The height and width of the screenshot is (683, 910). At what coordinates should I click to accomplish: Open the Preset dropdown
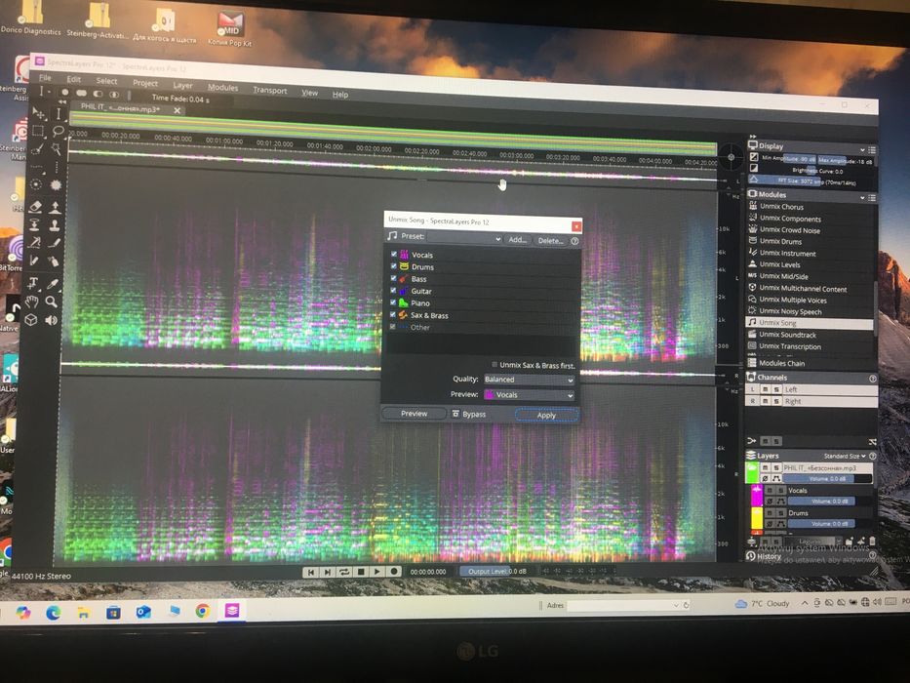[x=465, y=239]
